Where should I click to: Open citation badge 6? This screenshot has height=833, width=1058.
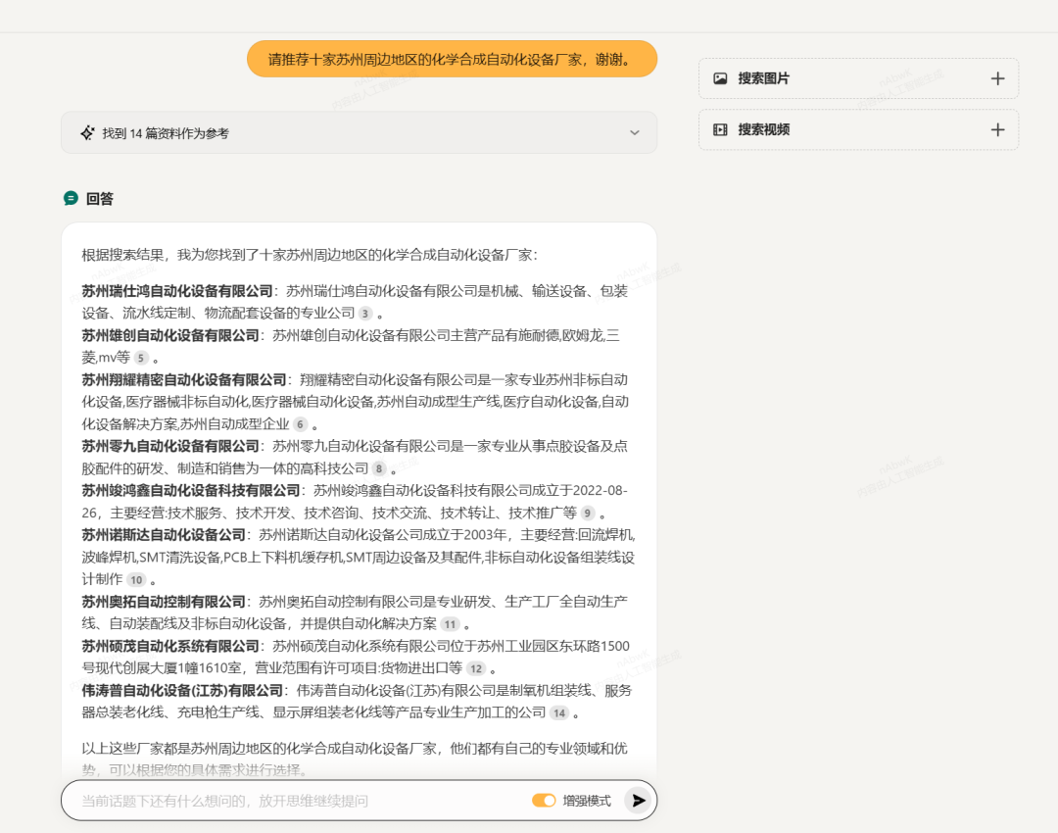click(x=301, y=424)
